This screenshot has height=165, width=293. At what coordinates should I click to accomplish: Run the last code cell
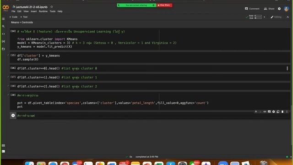(13, 115)
